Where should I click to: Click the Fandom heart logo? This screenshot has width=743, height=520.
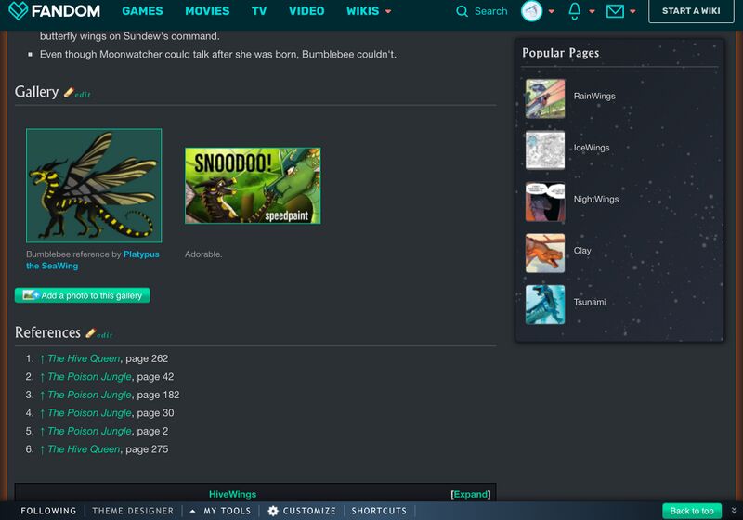[18, 11]
